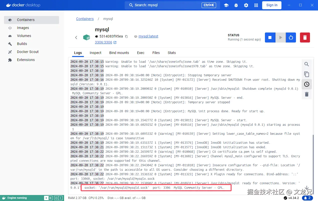
Task: Click the 'Temporary server stopped' log line
Action: [150, 102]
